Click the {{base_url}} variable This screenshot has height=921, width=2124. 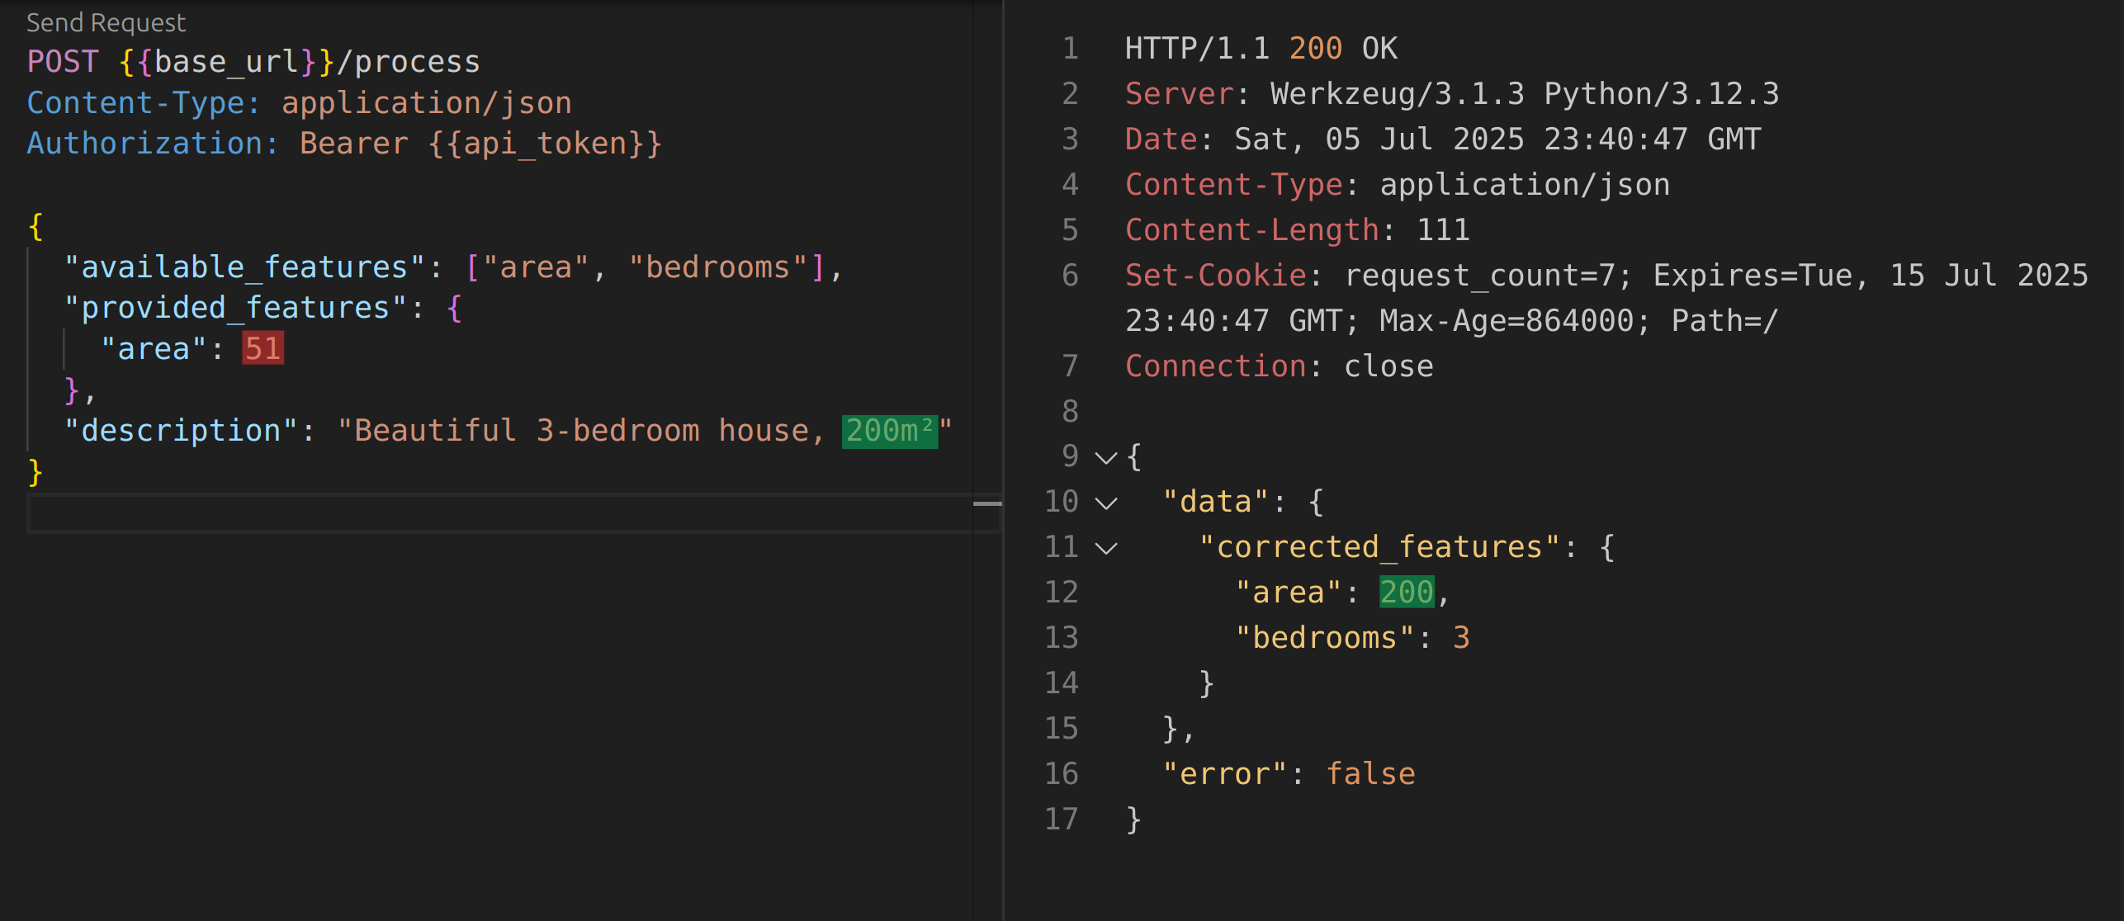226,62
